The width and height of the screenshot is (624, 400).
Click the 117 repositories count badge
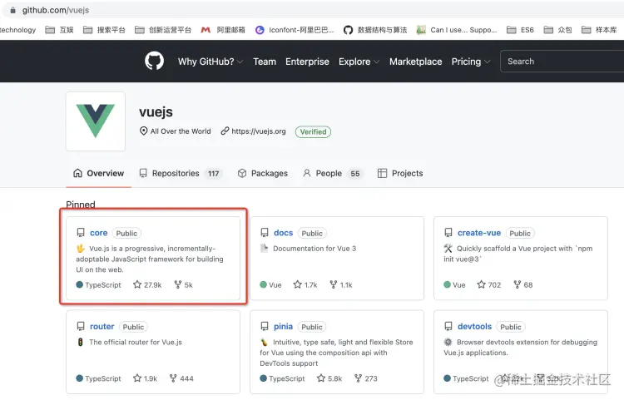click(214, 173)
